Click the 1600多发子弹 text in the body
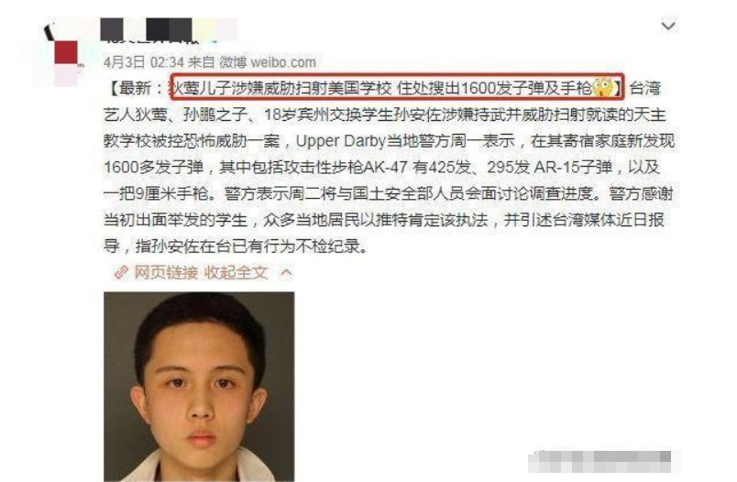This screenshot has height=482, width=737. point(153,168)
